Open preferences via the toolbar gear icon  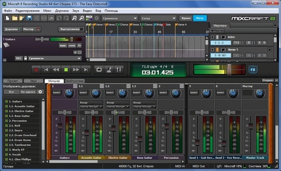coord(97,18)
